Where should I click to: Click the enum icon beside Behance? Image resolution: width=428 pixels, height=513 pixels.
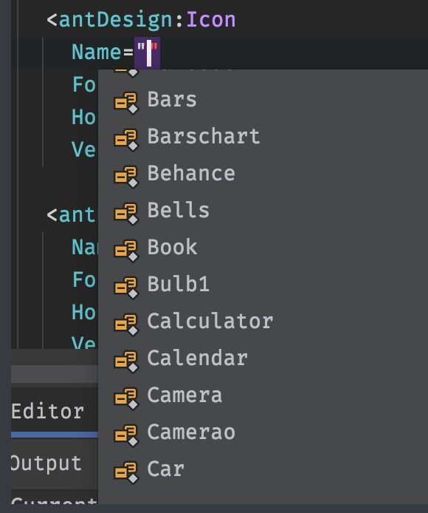126,177
